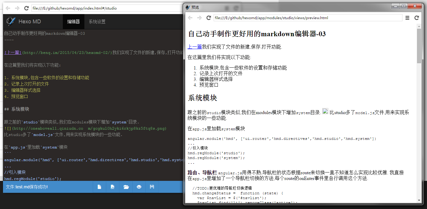Click the new file icon in bottom toolbar

99,187
